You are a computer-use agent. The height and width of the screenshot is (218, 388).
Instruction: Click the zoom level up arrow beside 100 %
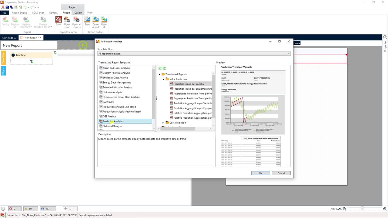340,209
